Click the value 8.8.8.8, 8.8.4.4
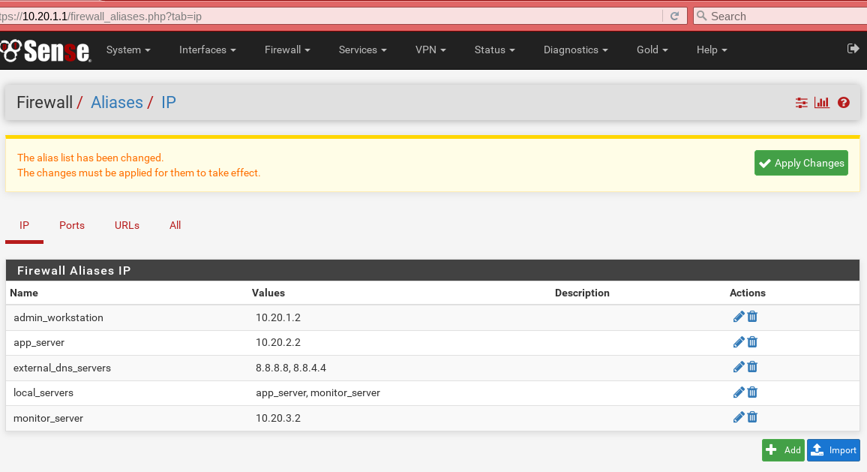Image resolution: width=867 pixels, height=472 pixels. [291, 368]
